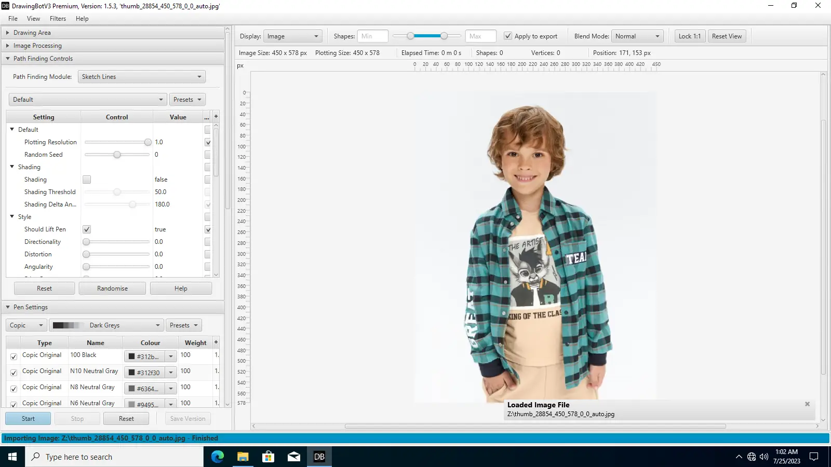Click the plus icon in the pen table header
Screen dimensions: 831x467
pyautogui.click(x=216, y=342)
